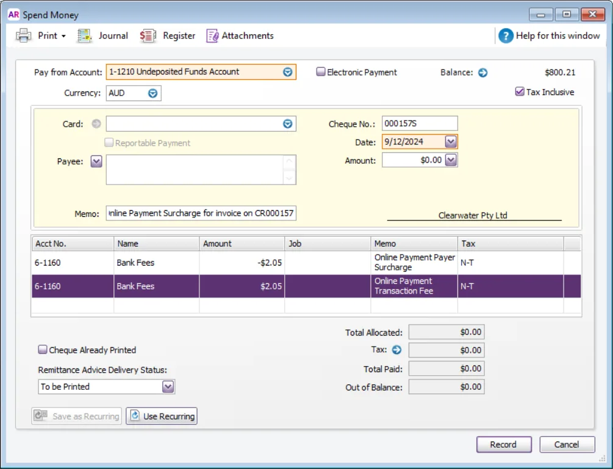The height and width of the screenshot is (469, 613).
Task: Toggle the Reportable Payment checkbox
Action: tap(109, 143)
